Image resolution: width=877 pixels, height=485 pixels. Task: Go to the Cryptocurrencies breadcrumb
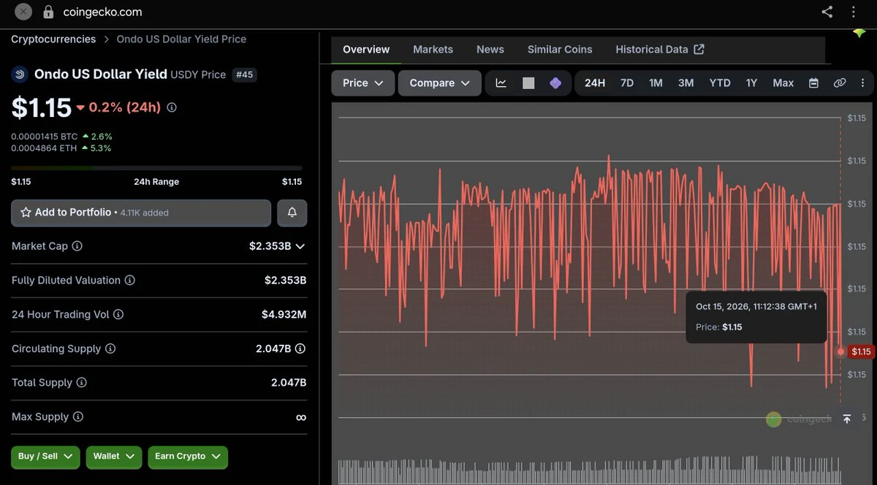53,39
